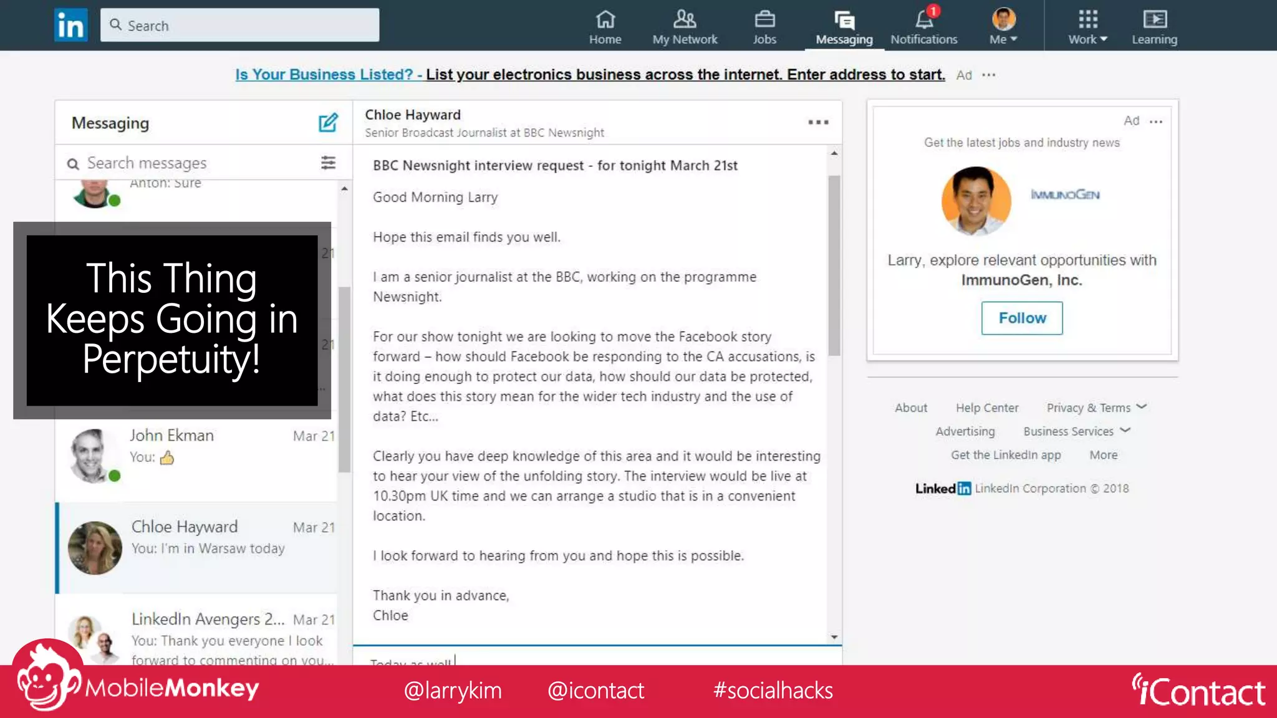The height and width of the screenshot is (718, 1277).
Task: Click the ImmunoGen logo in ad
Action: (x=1065, y=194)
